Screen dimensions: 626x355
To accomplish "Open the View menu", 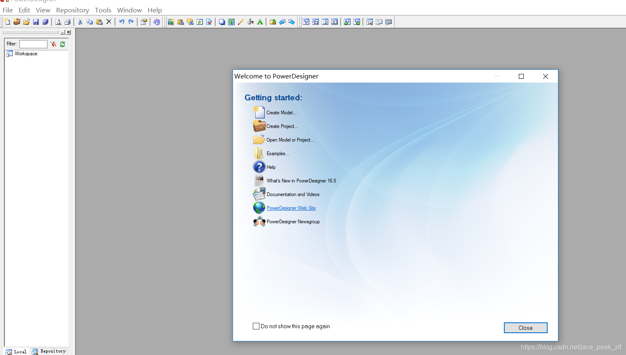I will pyautogui.click(x=43, y=10).
